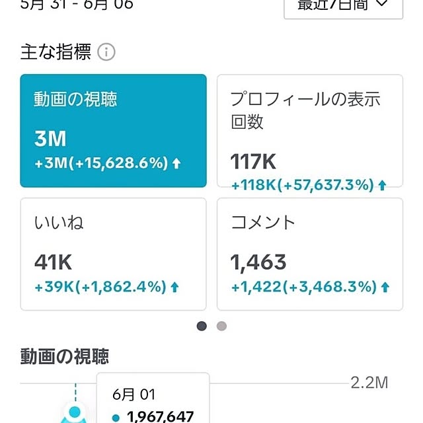423x423 pixels.
Task: Click the 117K profile views value
Action: (x=253, y=161)
